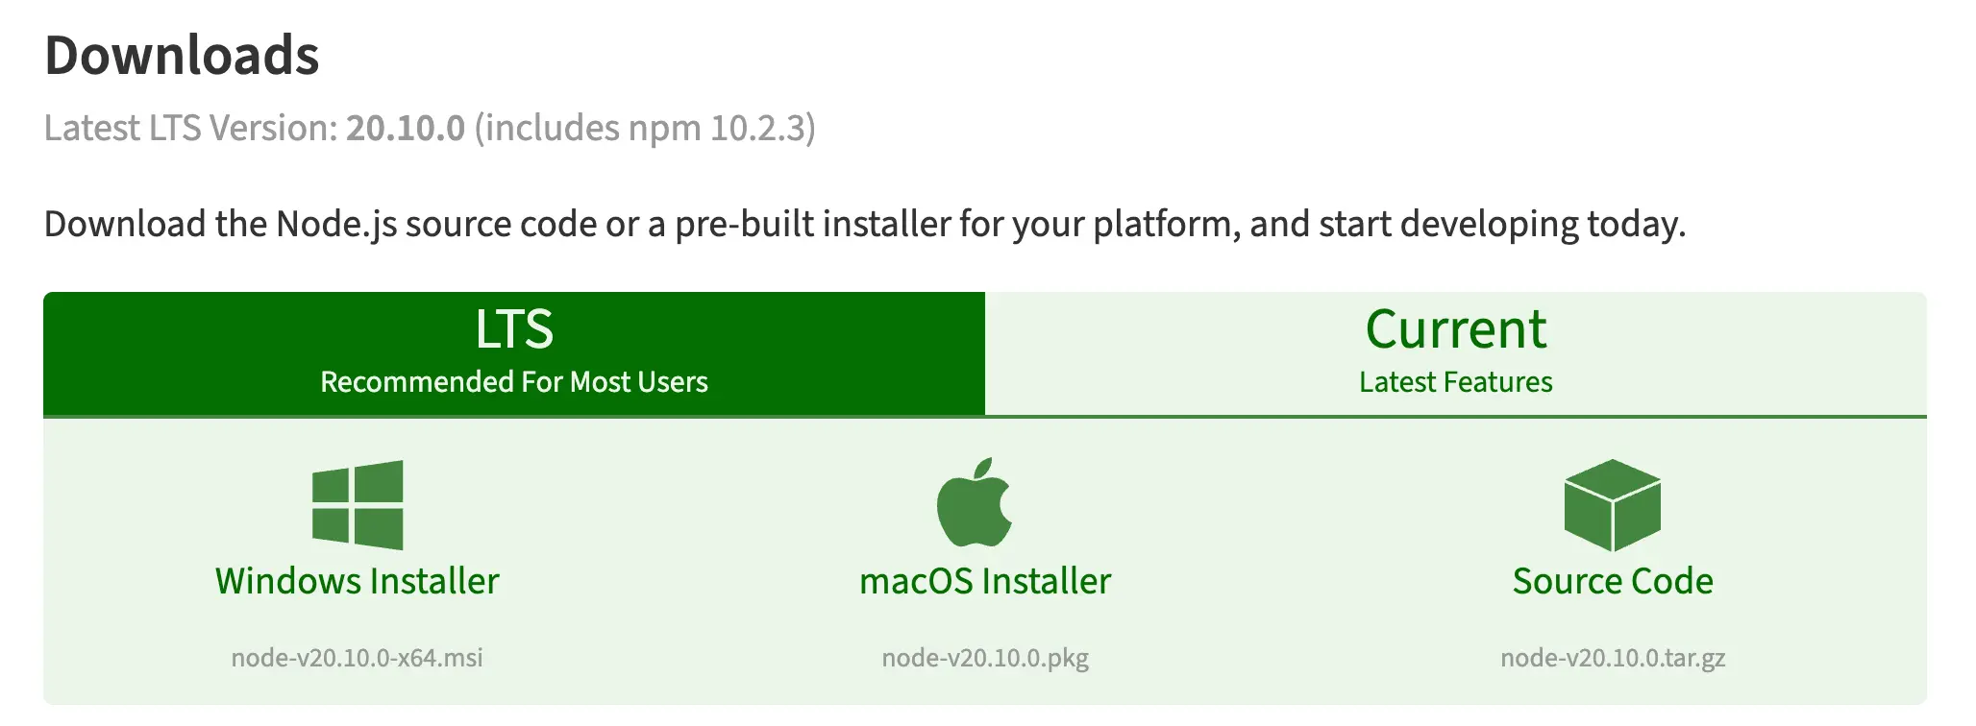The width and height of the screenshot is (1976, 726).
Task: Download node-v20.10.0-x64.msi file
Action: [358, 658]
